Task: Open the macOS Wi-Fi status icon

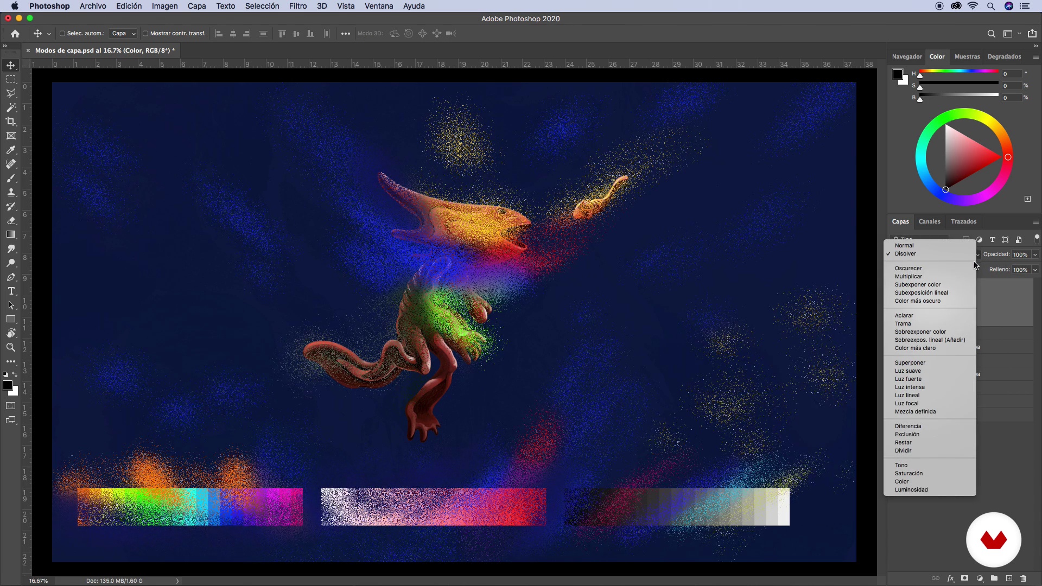Action: (x=973, y=6)
